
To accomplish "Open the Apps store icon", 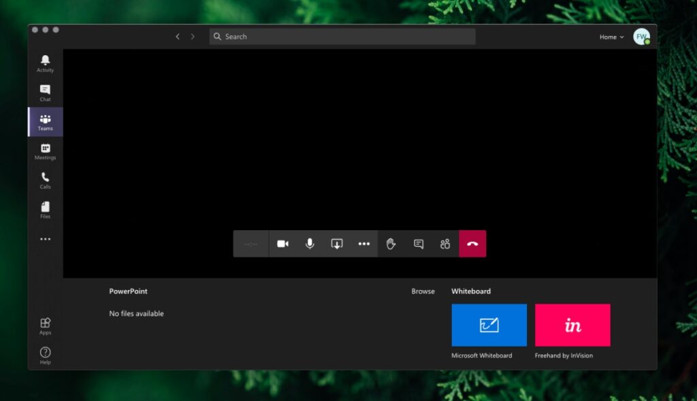I will tap(45, 326).
